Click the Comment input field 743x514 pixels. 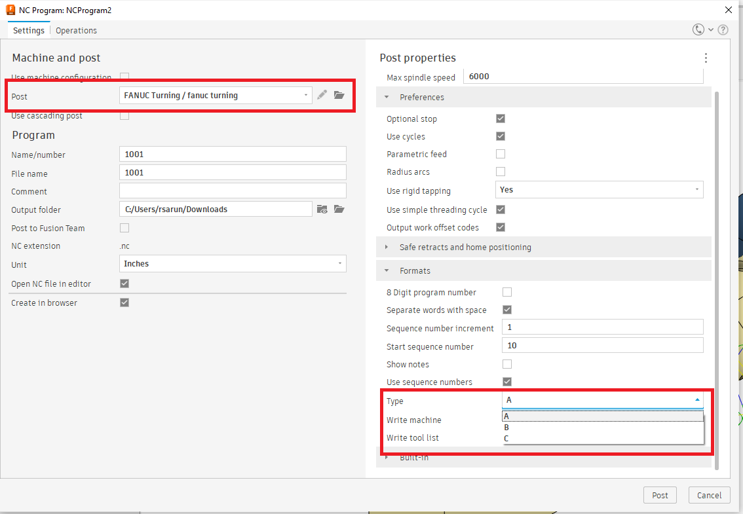click(233, 191)
